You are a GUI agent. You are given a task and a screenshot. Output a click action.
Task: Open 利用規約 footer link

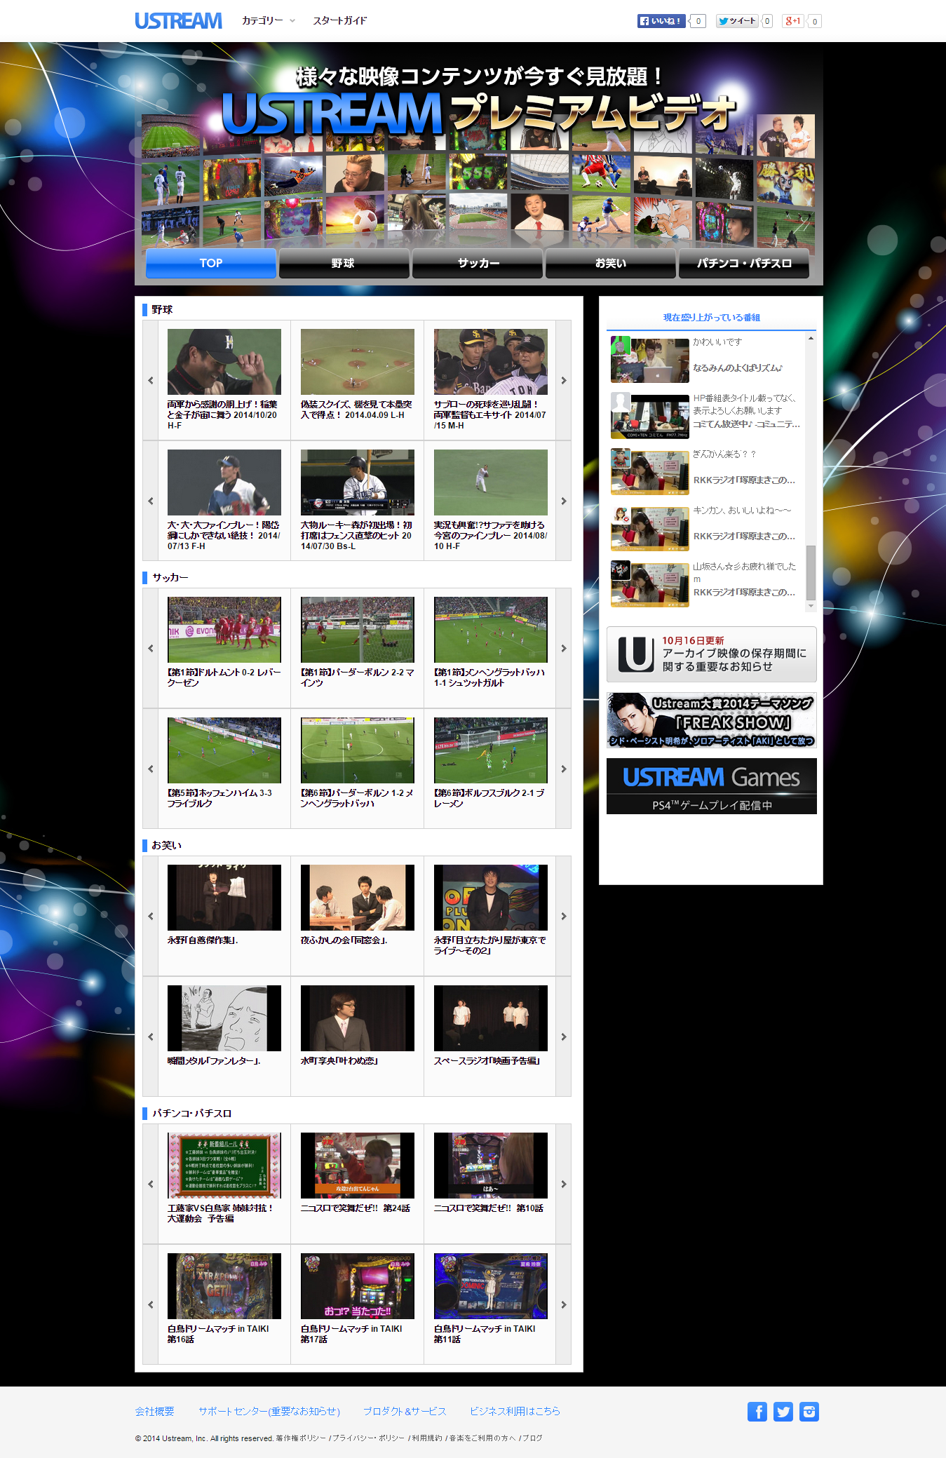click(427, 1438)
